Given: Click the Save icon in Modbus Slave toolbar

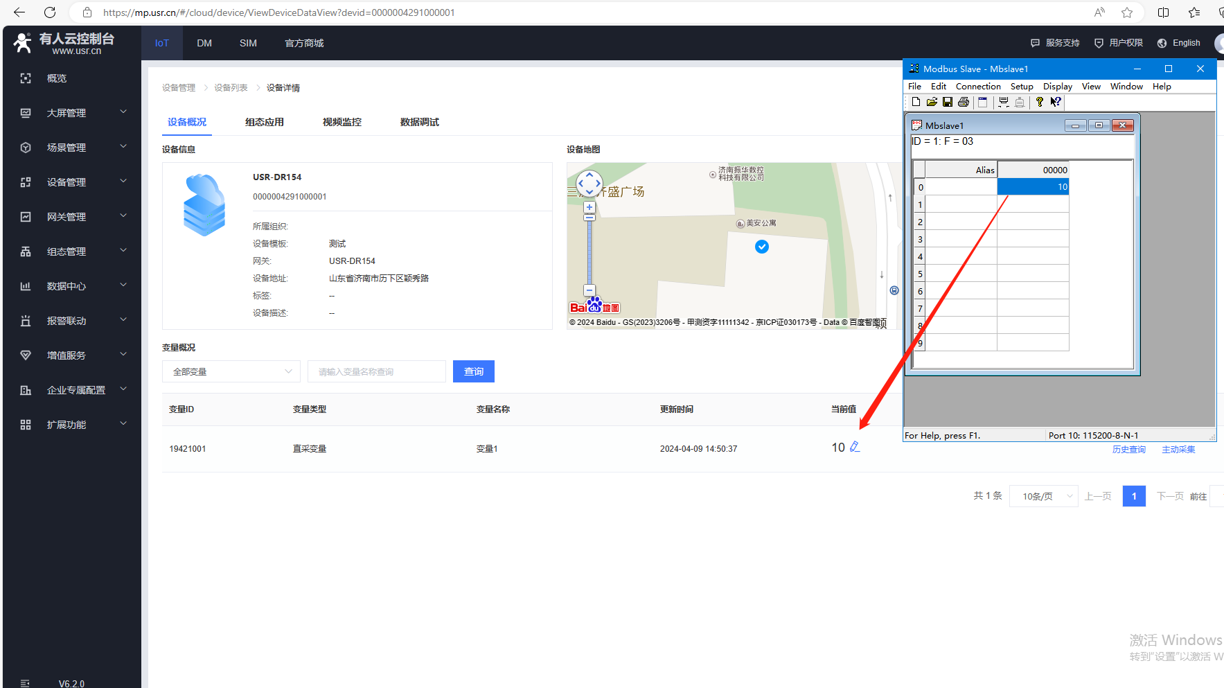Looking at the screenshot, I should click(947, 102).
